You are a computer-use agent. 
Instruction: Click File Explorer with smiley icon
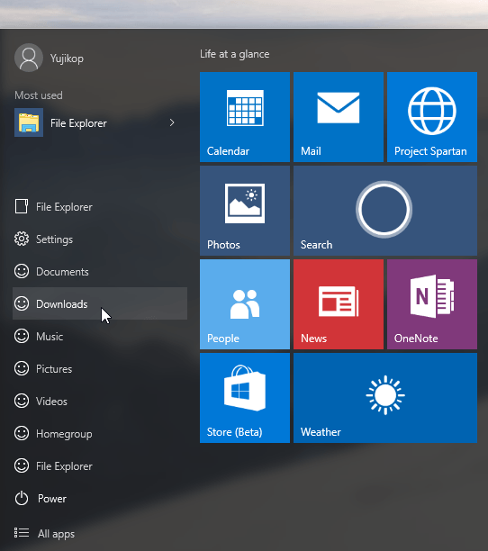(100, 466)
